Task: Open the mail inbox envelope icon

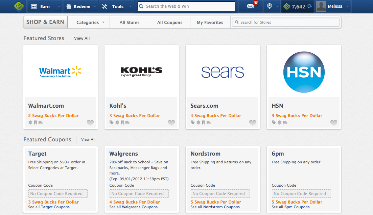Action: point(250,6)
